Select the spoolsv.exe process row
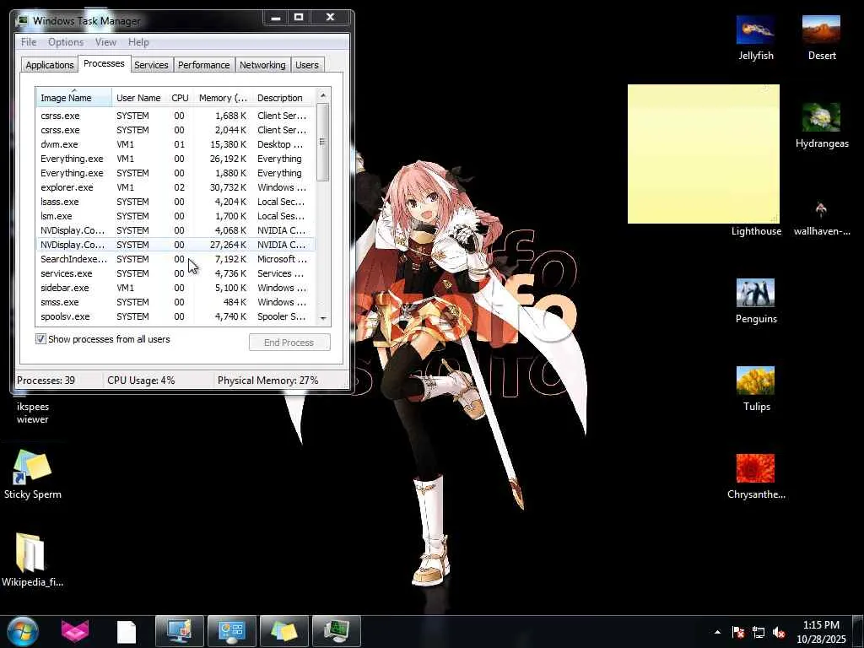The height and width of the screenshot is (648, 864). pyautogui.click(x=175, y=316)
